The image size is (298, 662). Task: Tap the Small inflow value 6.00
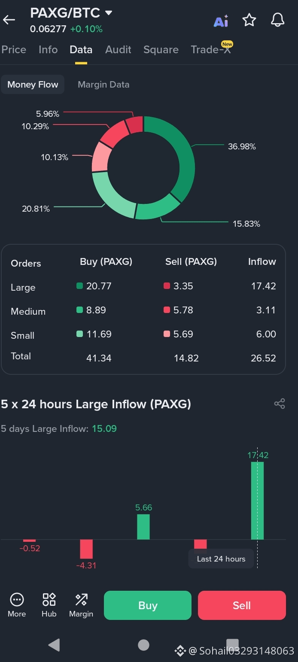266,334
